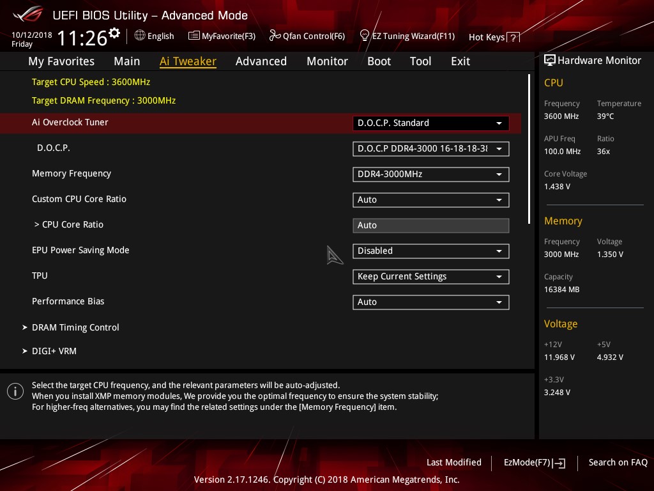Image resolution: width=654 pixels, height=491 pixels.
Task: Switch to Exit tab
Action: [x=460, y=61]
